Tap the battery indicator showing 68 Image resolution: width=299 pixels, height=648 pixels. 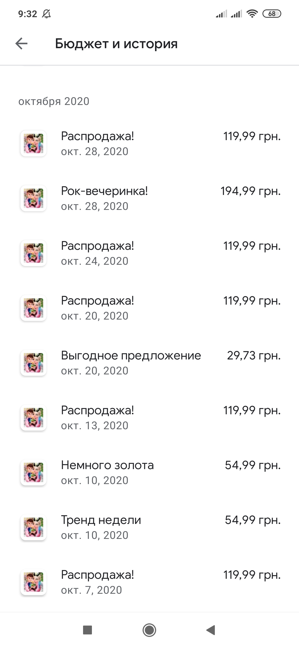click(272, 14)
